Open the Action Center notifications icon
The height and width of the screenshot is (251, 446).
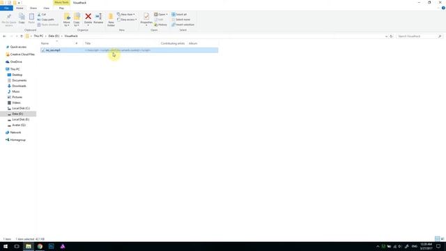click(438, 246)
